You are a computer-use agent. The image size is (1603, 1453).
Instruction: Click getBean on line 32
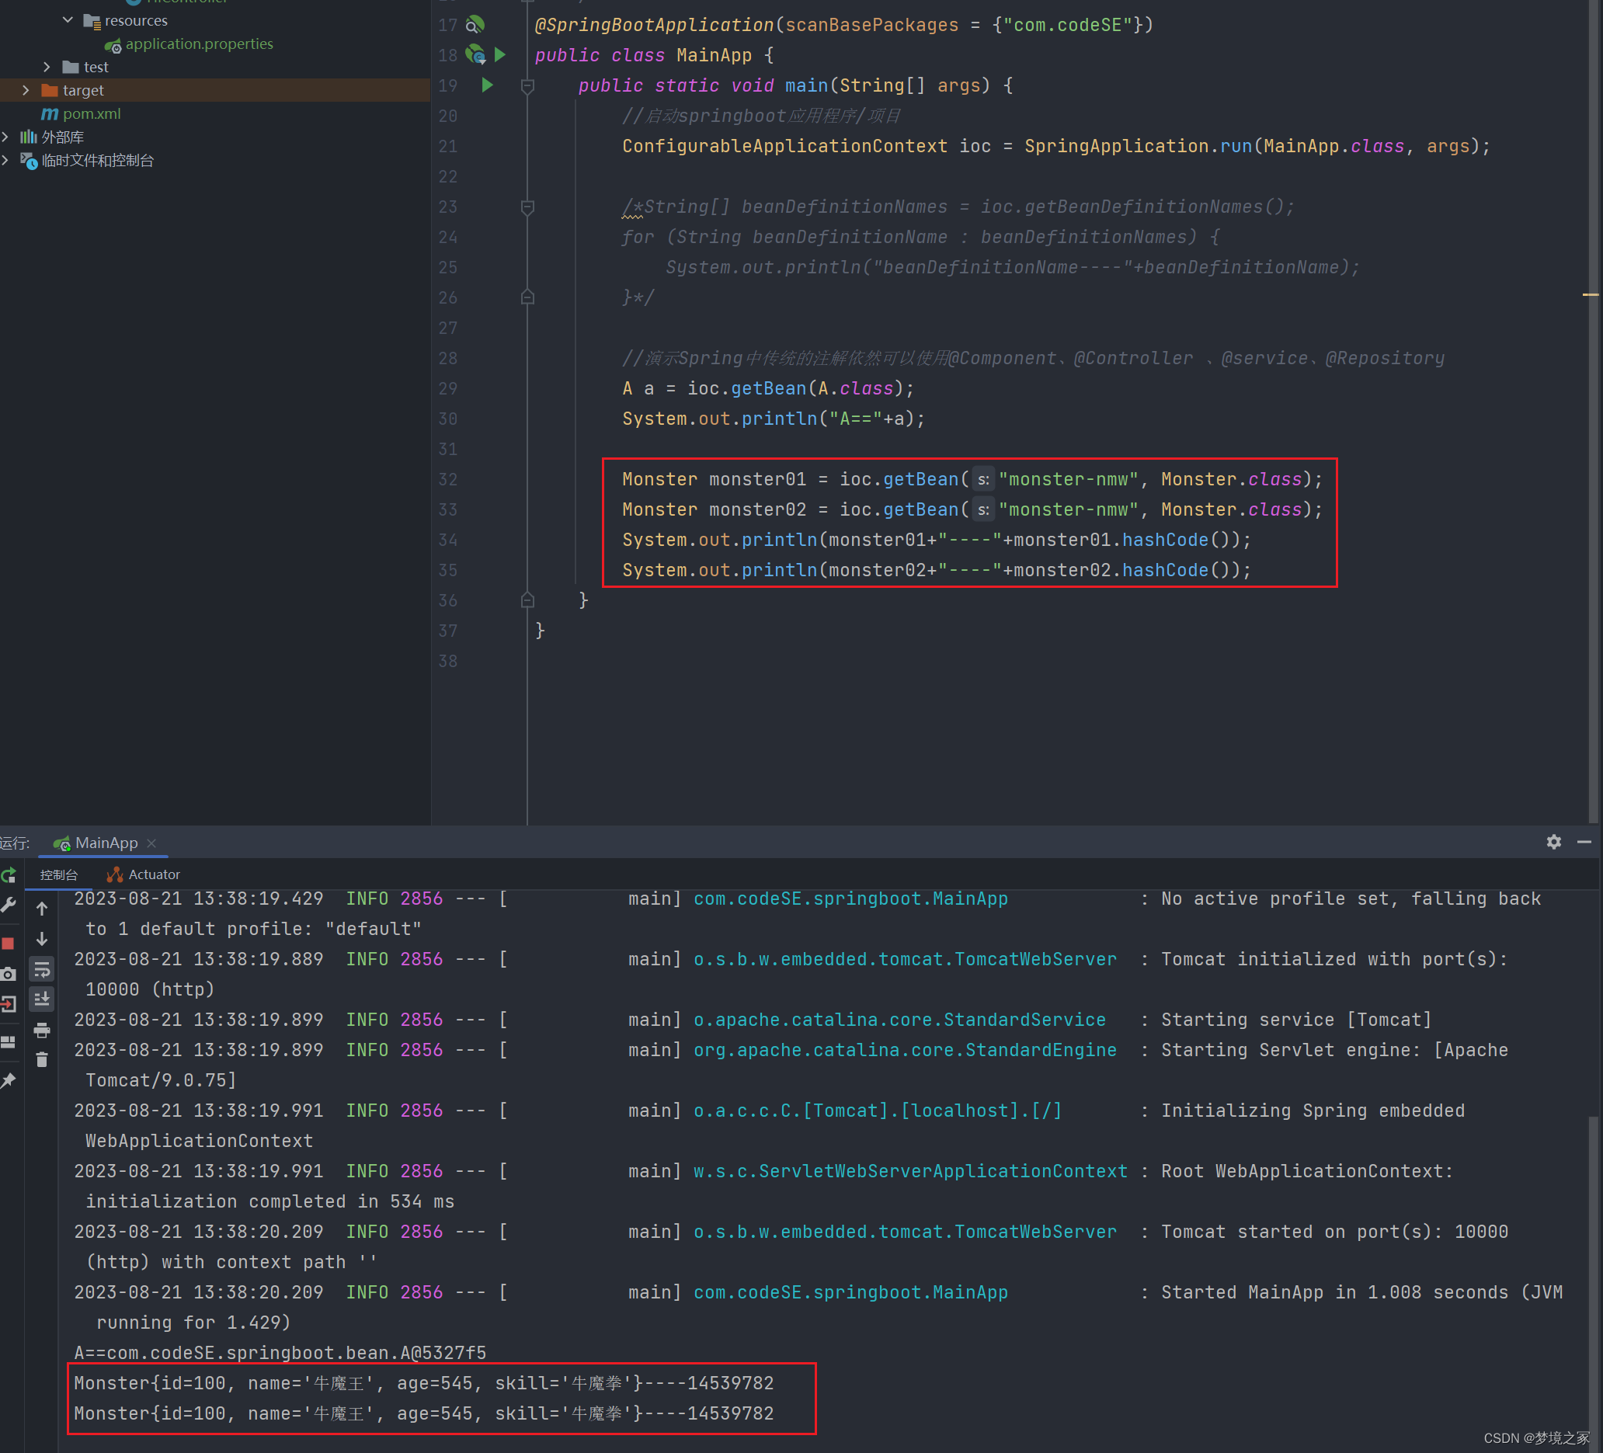tap(921, 478)
